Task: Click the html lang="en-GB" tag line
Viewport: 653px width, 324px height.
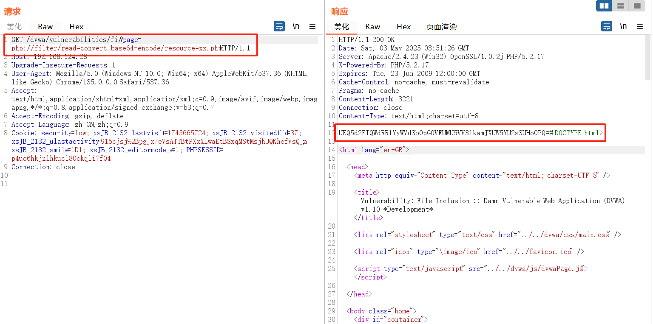Action: tap(374, 150)
